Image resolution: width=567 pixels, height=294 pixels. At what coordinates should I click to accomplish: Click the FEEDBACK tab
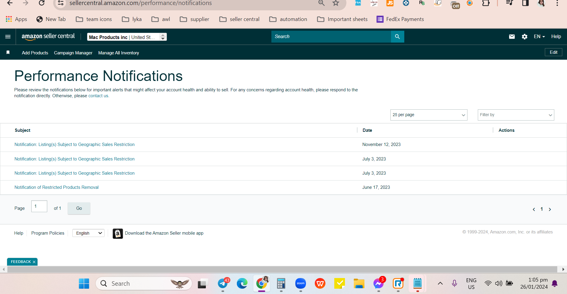coord(21,262)
